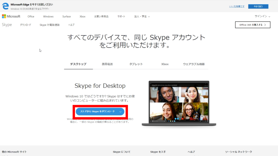This screenshot has width=278, height=156.
Task: Switch to the 携帯電話 tab
Action: [107, 64]
